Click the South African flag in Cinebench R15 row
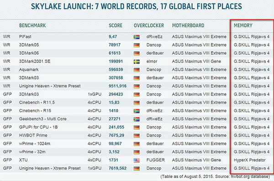This screenshot has width=274, height=181. coord(137,111)
